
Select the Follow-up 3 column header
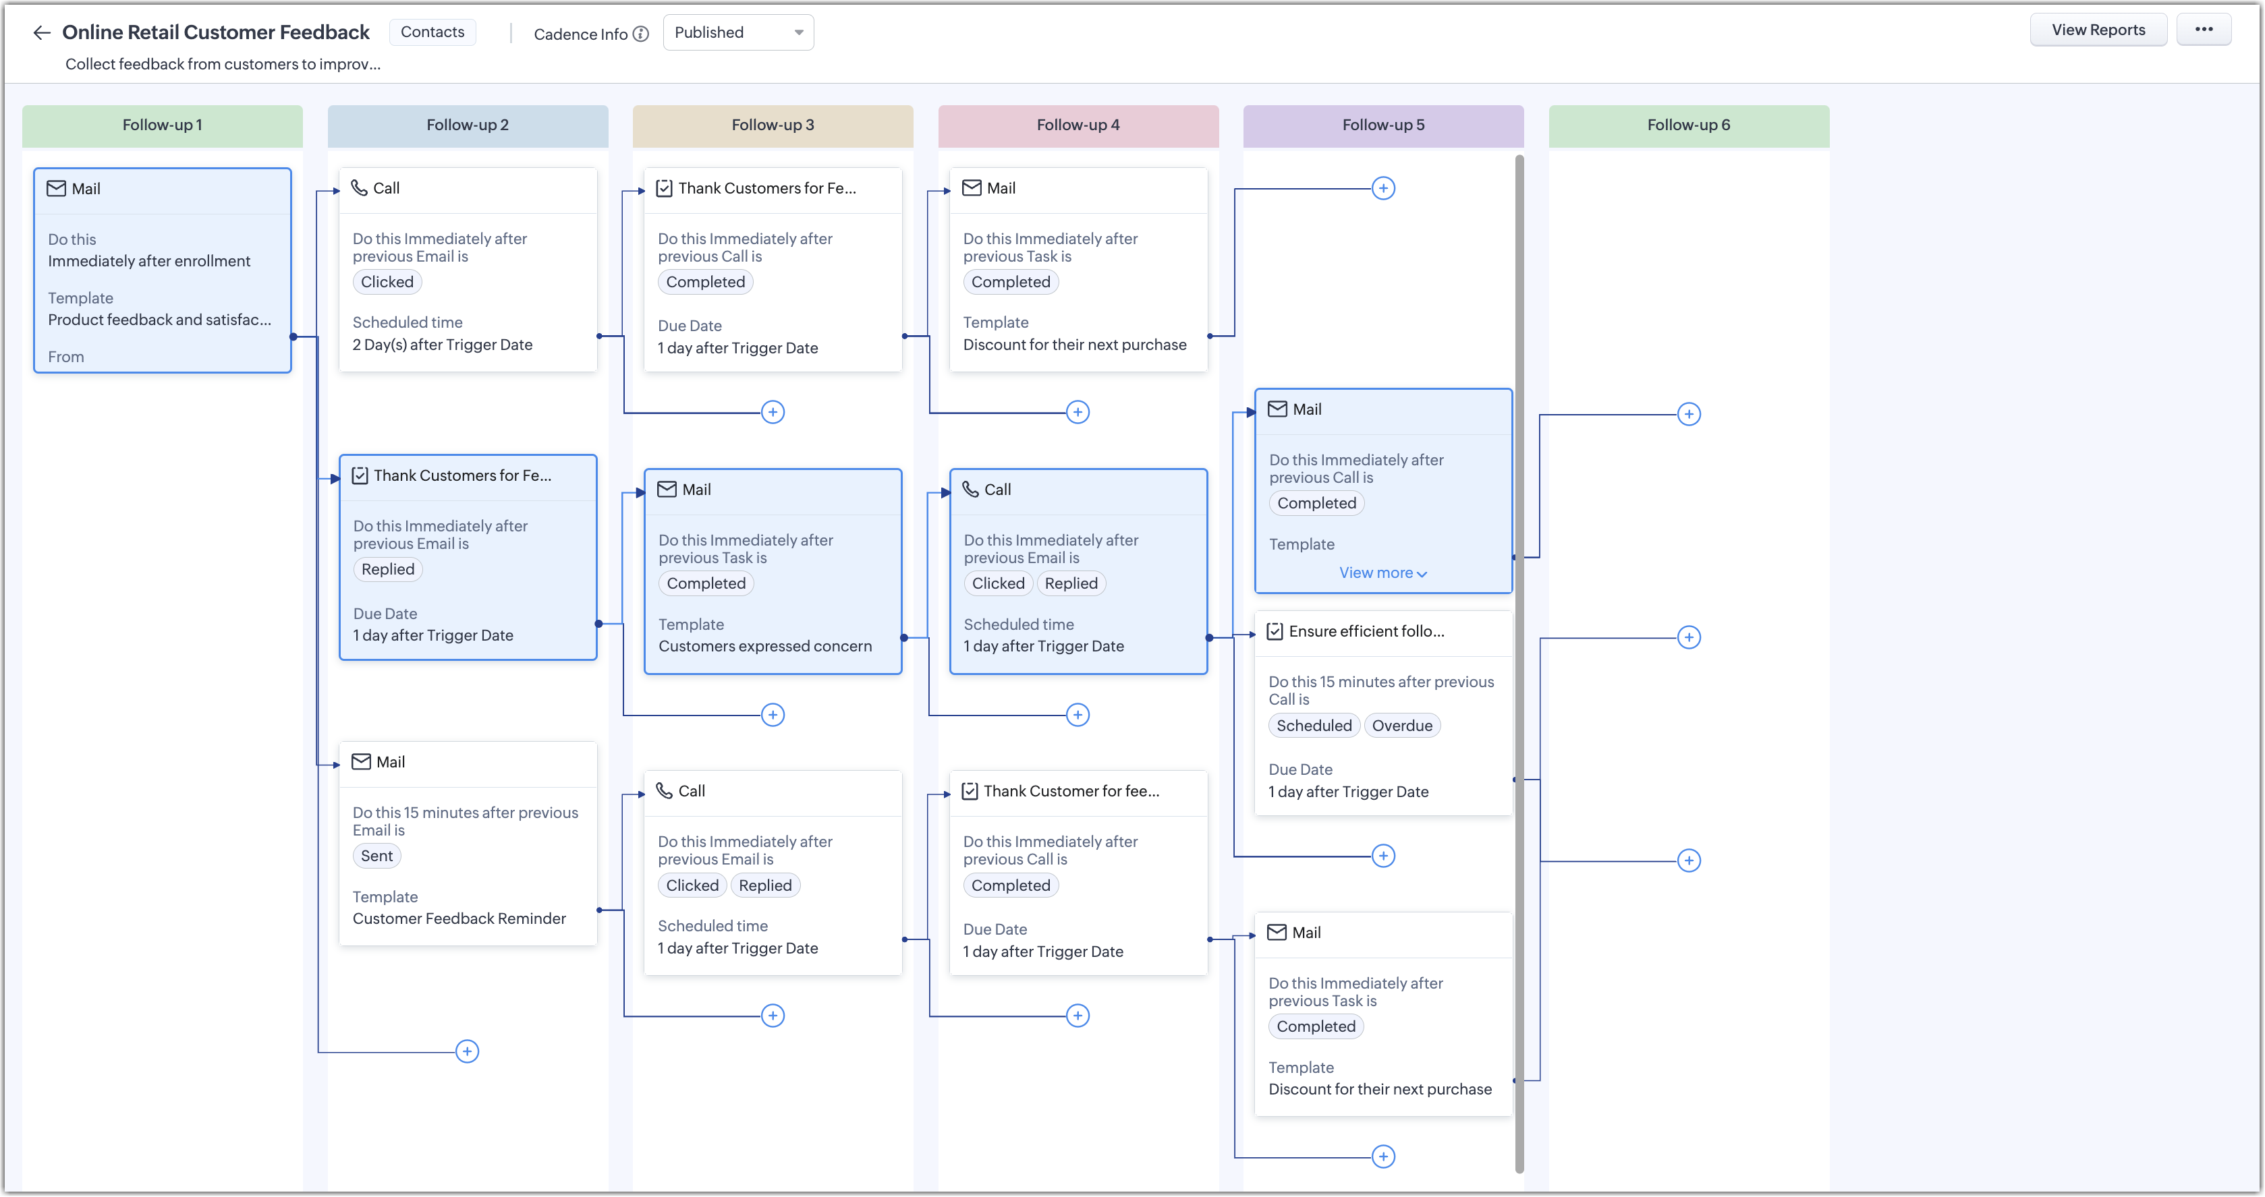[x=772, y=125]
